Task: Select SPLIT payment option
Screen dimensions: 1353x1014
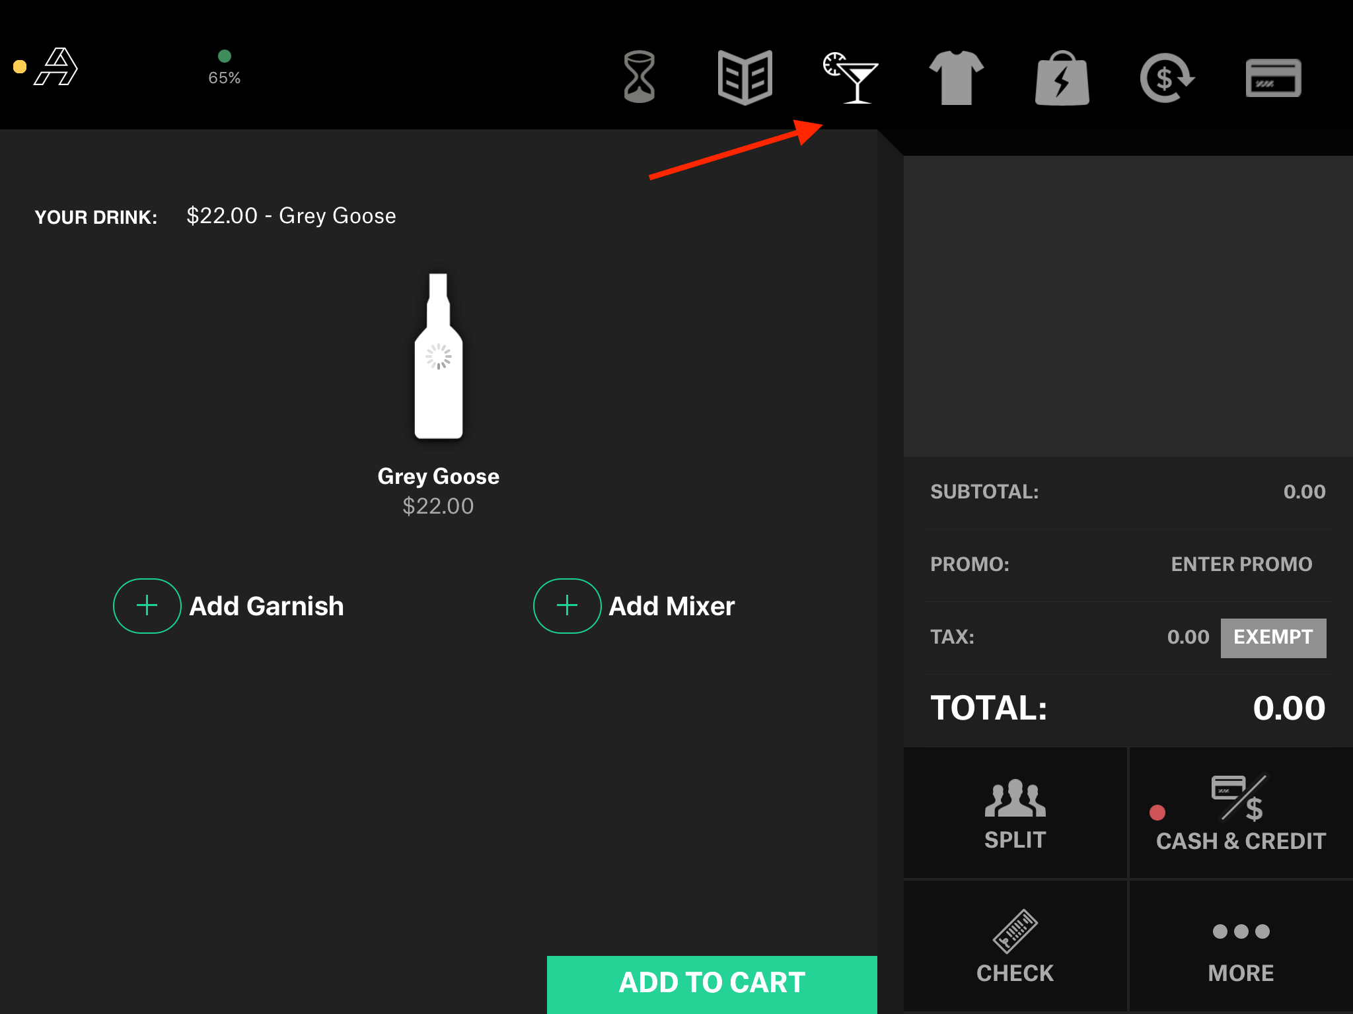Action: point(1015,813)
